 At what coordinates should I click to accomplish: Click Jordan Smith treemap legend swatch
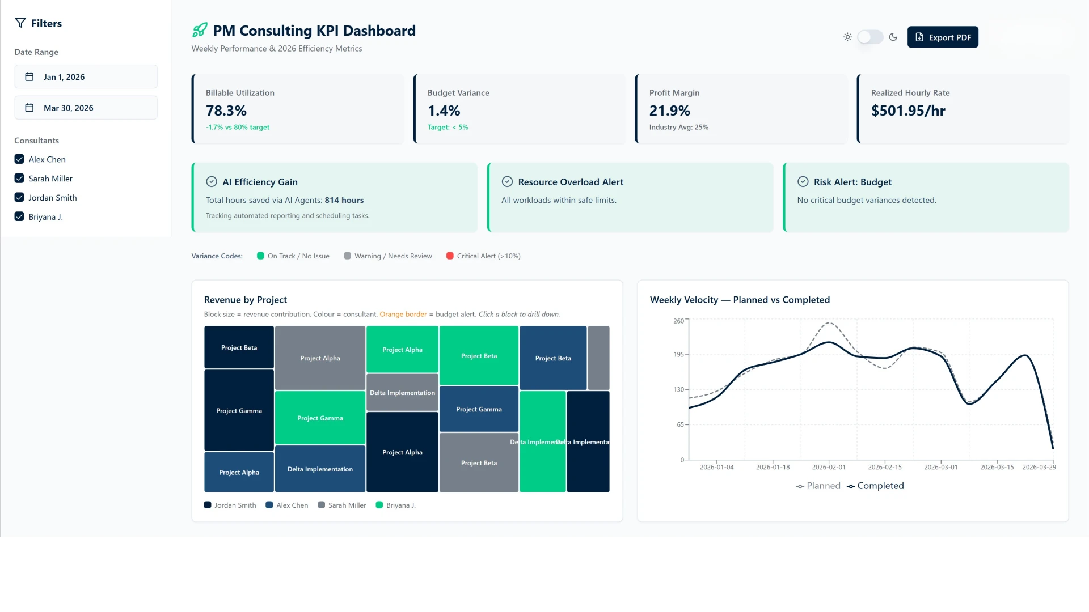pyautogui.click(x=208, y=505)
